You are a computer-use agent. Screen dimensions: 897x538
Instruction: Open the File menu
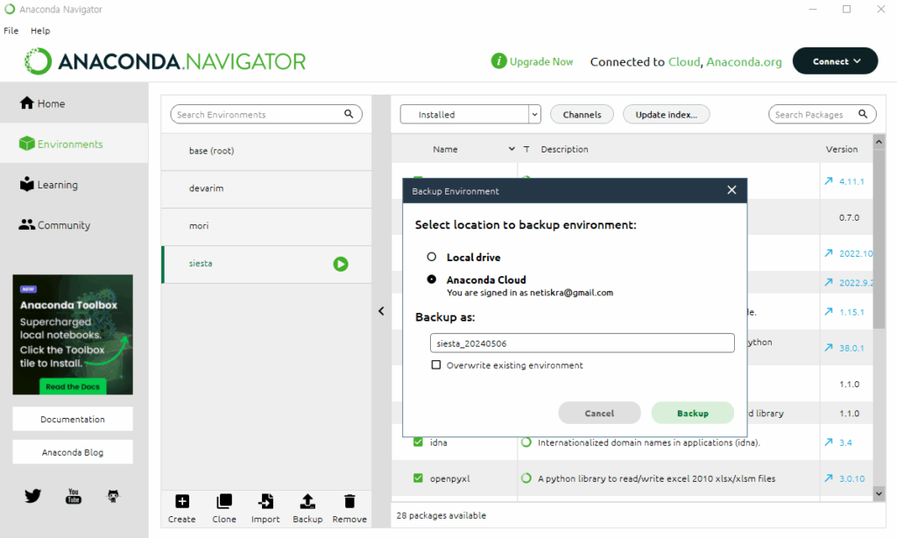point(11,31)
